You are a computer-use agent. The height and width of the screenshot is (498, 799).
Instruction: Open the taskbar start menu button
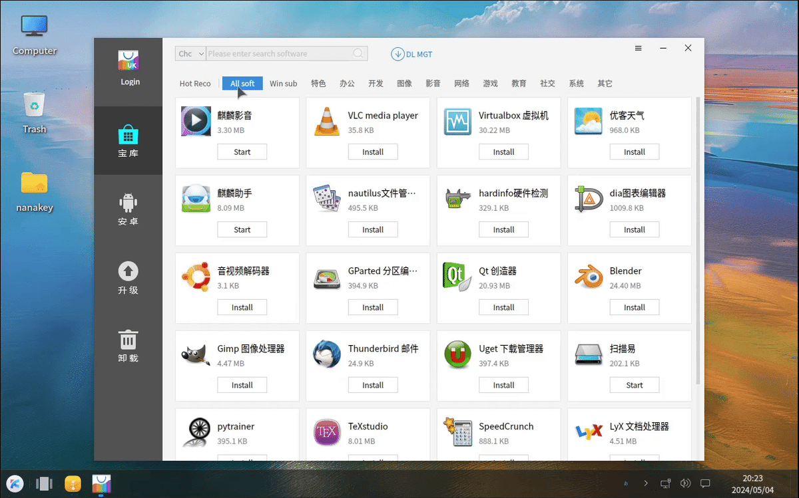(15, 483)
